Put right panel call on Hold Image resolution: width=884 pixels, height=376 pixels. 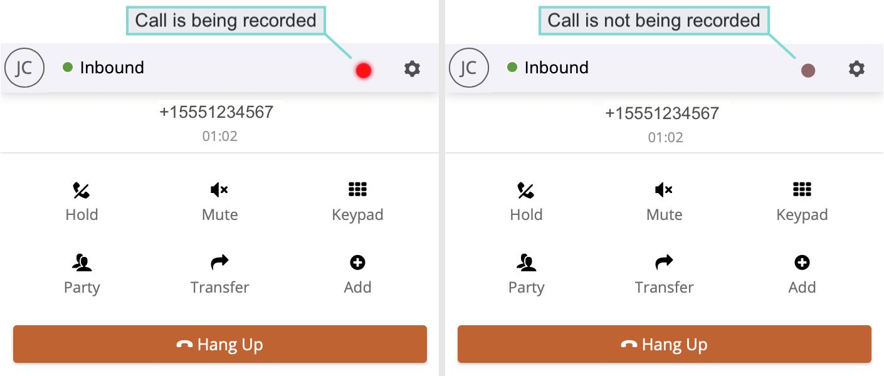click(526, 190)
